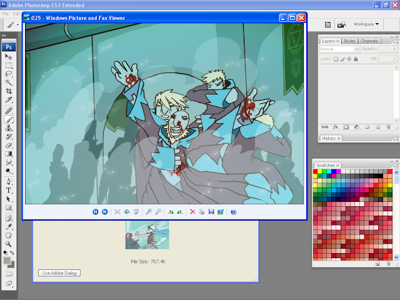Select the Clone Stamp tool
Screen dimensions: 400x300
point(8,127)
